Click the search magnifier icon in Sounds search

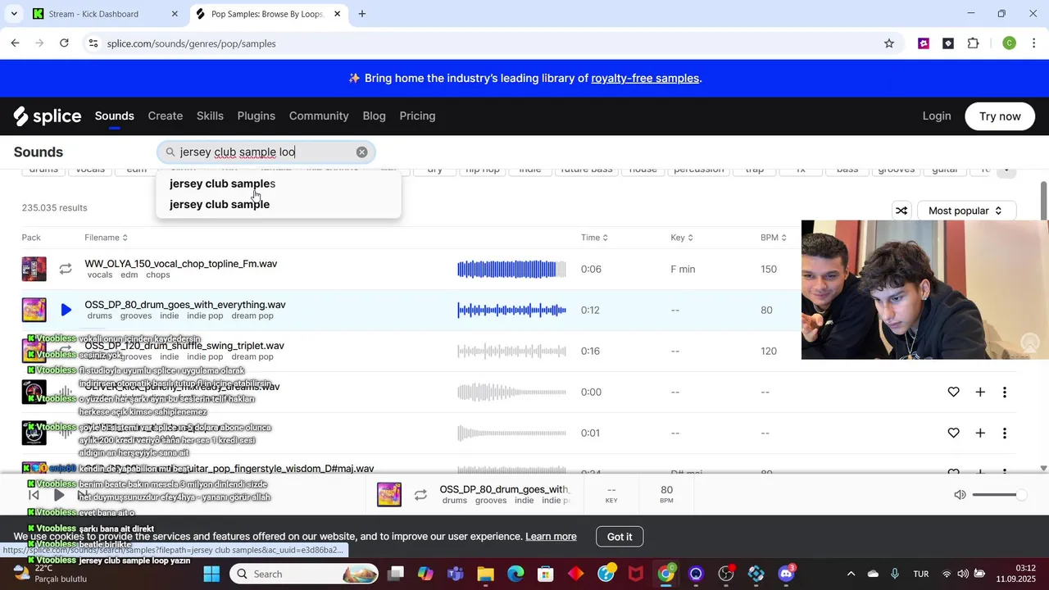click(170, 152)
